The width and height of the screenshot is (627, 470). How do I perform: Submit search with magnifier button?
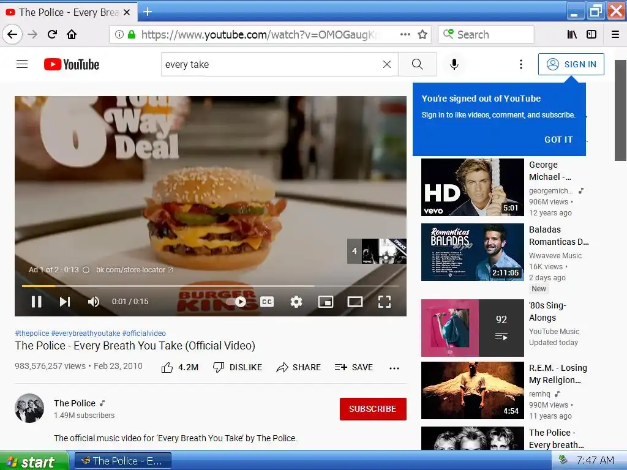pos(417,64)
